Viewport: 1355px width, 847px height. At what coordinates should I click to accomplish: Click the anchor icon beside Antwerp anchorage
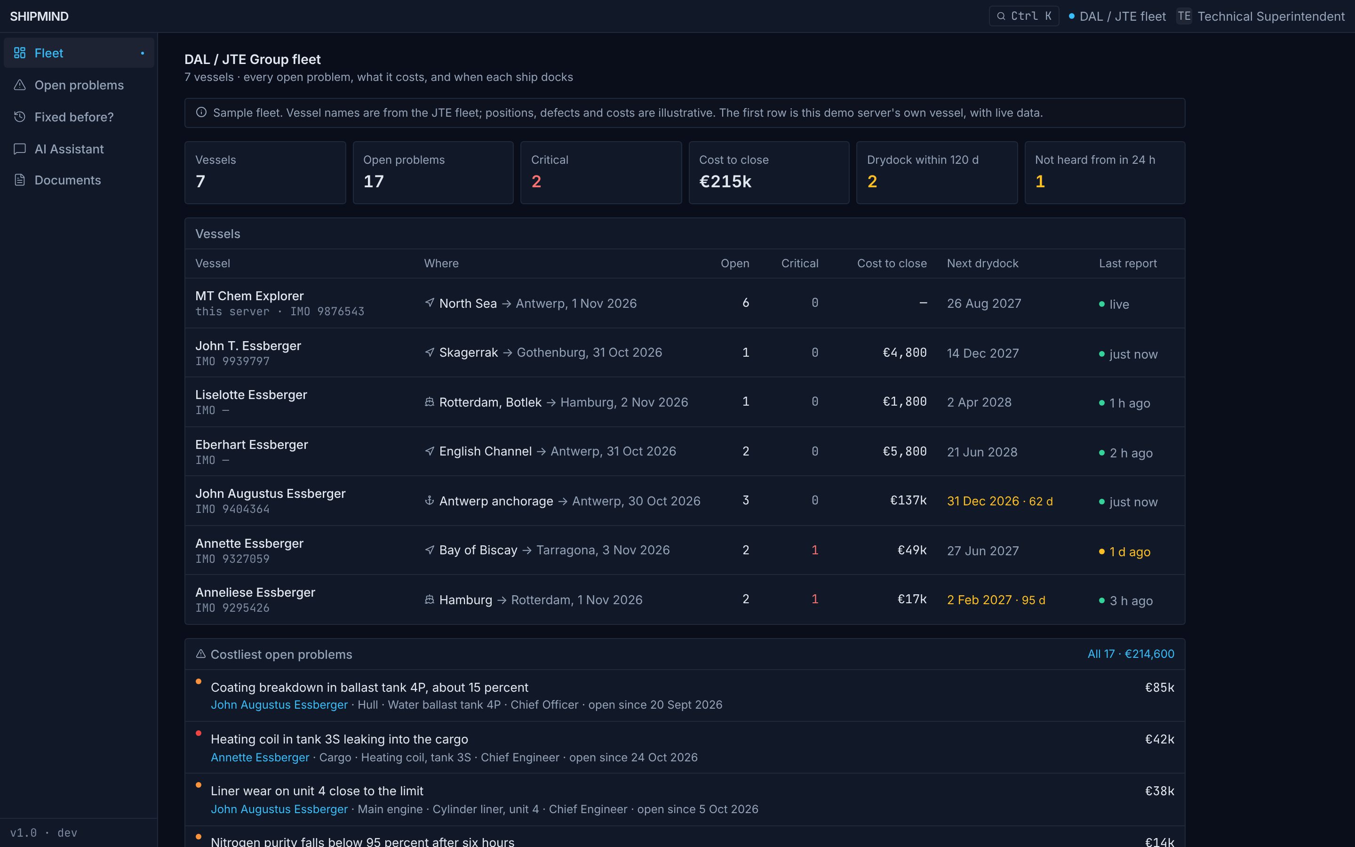[x=430, y=500]
